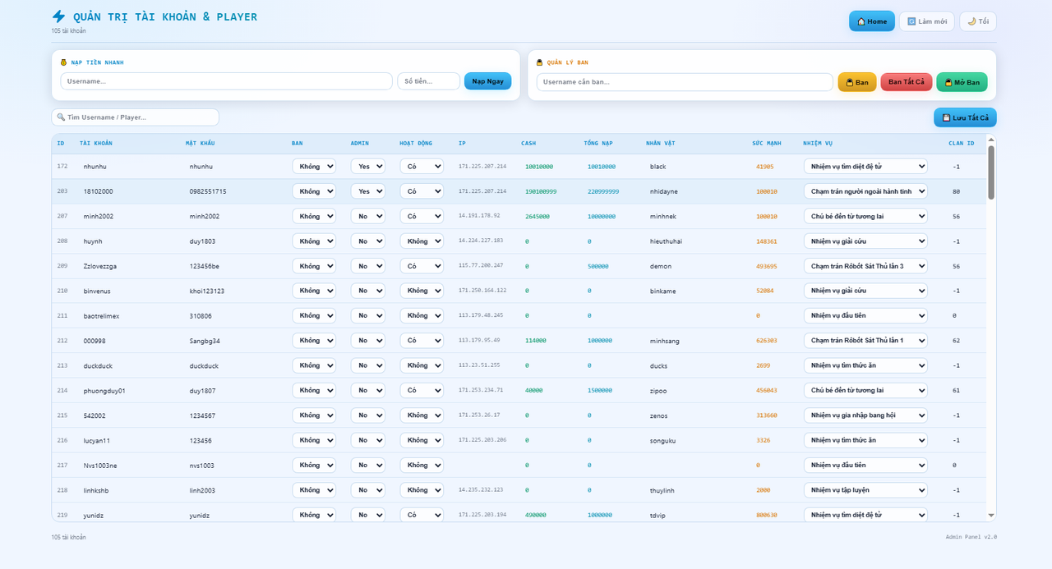Click the yellow Ban lock button
Screen dimensions: 1052x569
[x=857, y=82]
